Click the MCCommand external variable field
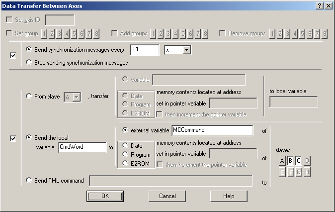 pos(212,130)
